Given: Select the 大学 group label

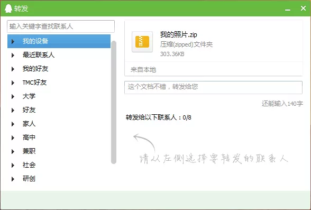Looking at the screenshot, I should 29,96.
